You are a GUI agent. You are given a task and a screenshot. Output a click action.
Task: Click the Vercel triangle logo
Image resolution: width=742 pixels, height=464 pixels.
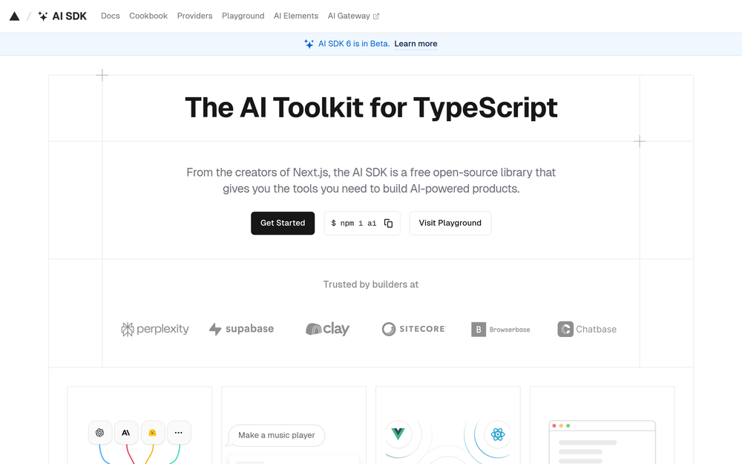pyautogui.click(x=15, y=16)
